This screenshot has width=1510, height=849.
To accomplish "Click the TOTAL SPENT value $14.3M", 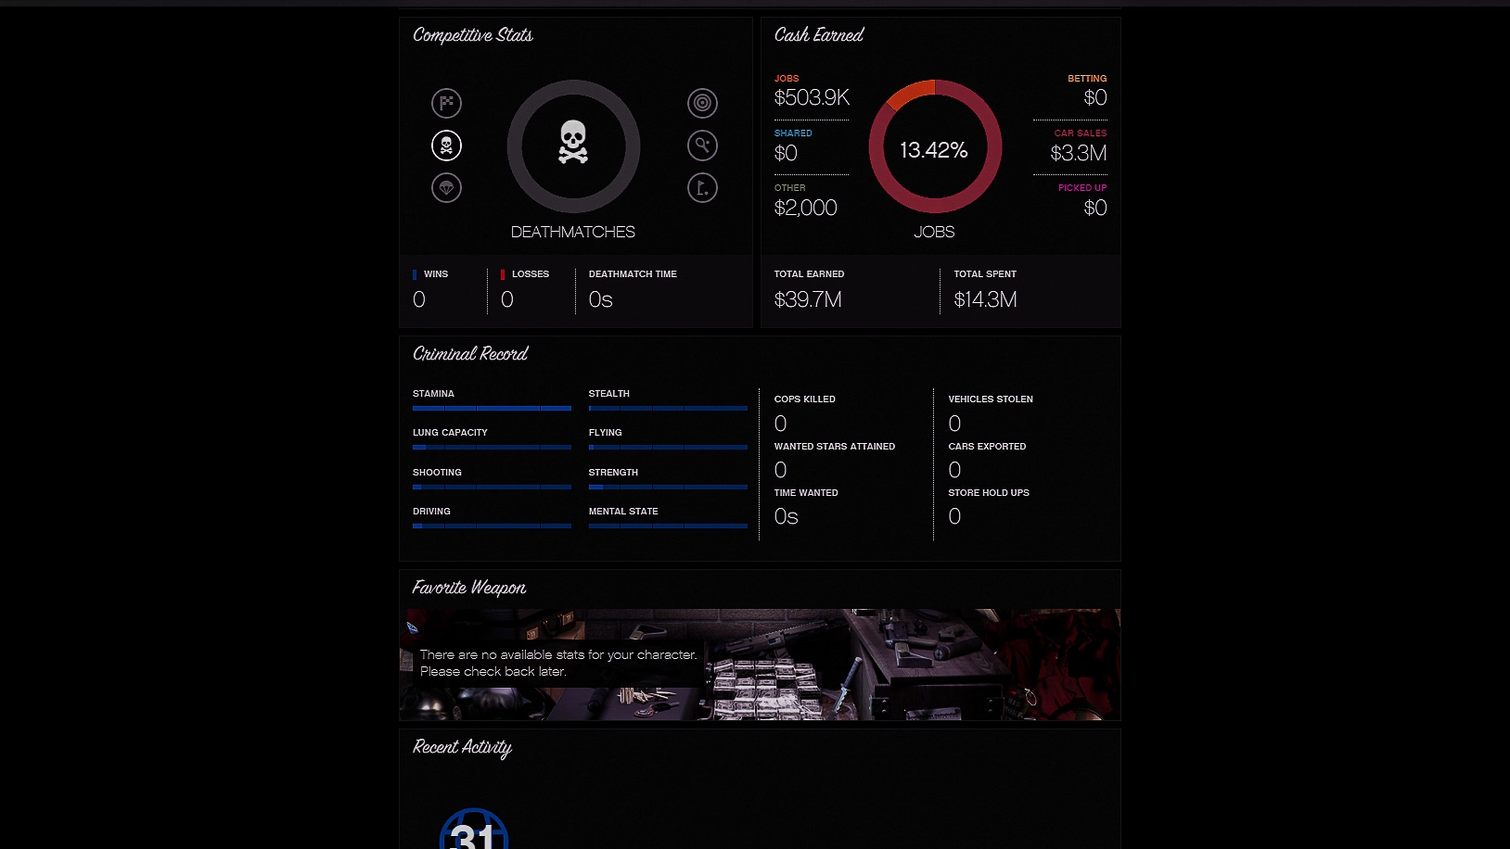I will [986, 299].
